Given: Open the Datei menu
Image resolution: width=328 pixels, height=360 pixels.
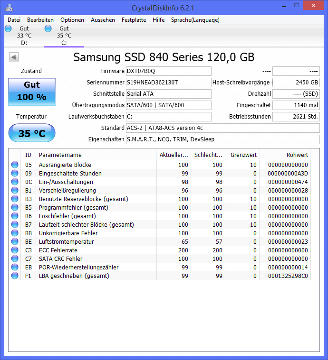Looking at the screenshot, I should click(14, 20).
